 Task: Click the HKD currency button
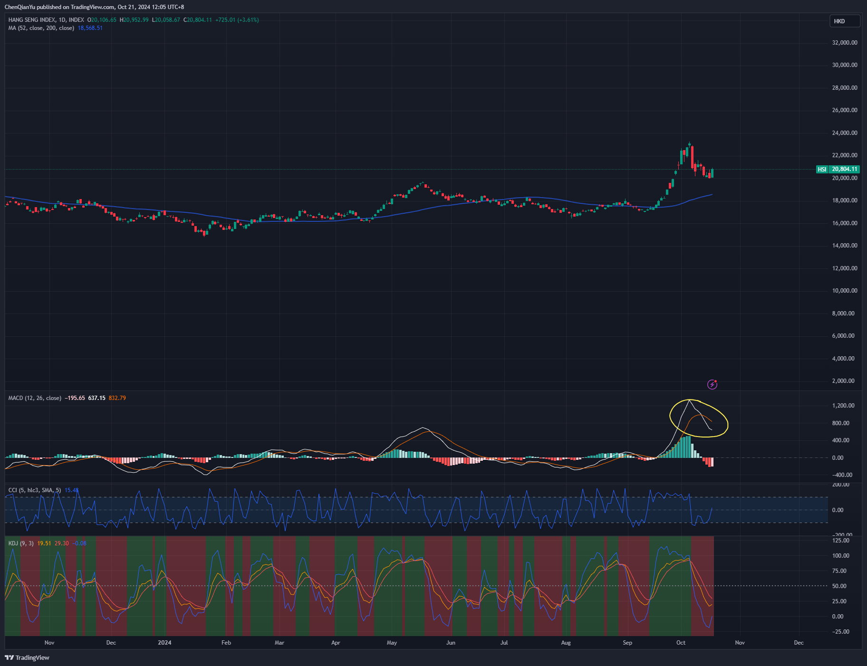(845, 21)
